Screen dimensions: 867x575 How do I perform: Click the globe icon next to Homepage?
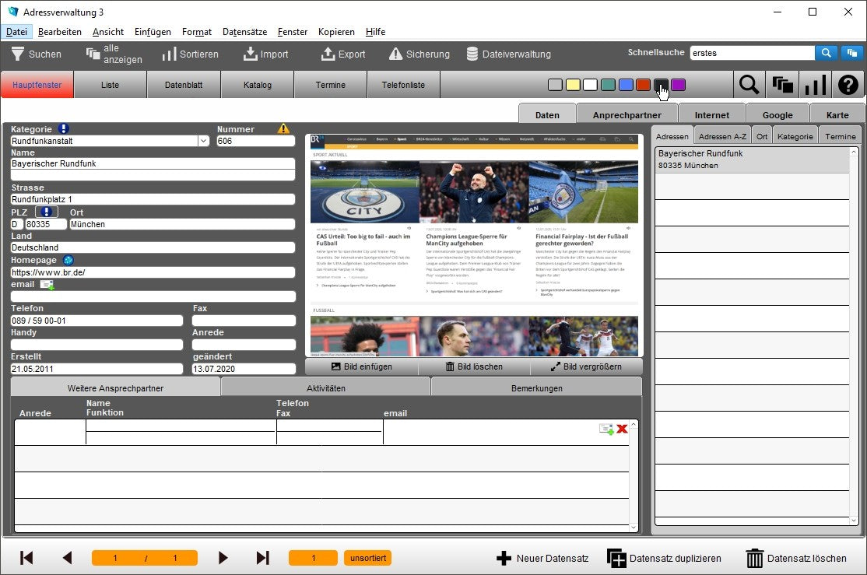pyautogui.click(x=68, y=260)
